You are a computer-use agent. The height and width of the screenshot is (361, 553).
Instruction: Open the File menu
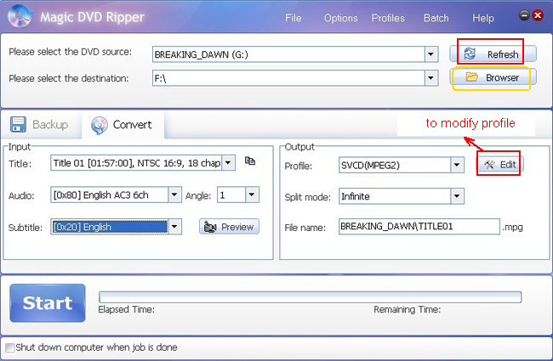point(293,18)
